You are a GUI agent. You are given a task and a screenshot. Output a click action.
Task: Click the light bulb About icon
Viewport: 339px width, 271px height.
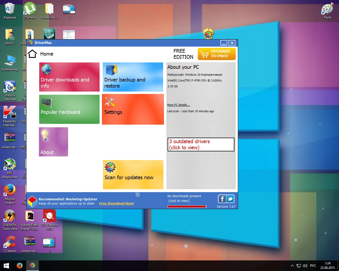point(45,135)
